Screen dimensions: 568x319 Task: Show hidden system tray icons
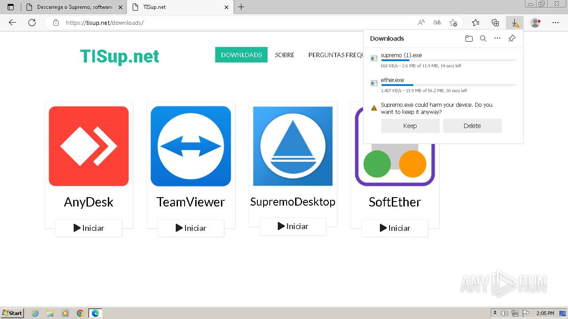(x=495, y=313)
